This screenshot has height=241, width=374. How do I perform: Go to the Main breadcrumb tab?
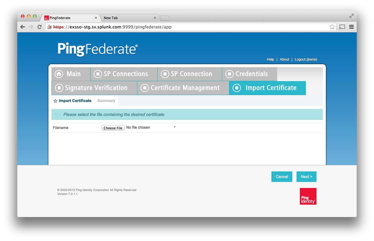point(71,74)
